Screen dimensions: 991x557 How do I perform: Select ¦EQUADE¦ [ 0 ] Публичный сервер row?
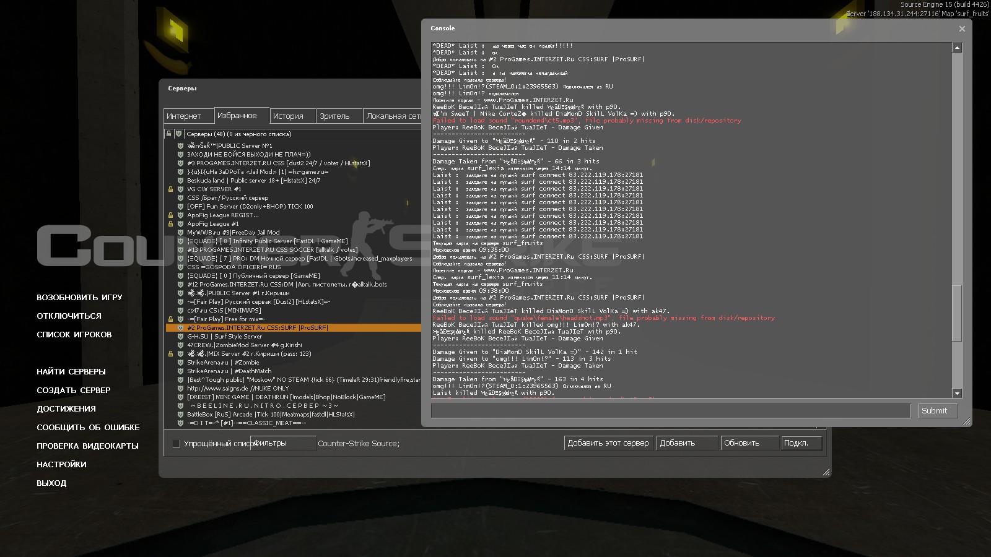[294, 276]
